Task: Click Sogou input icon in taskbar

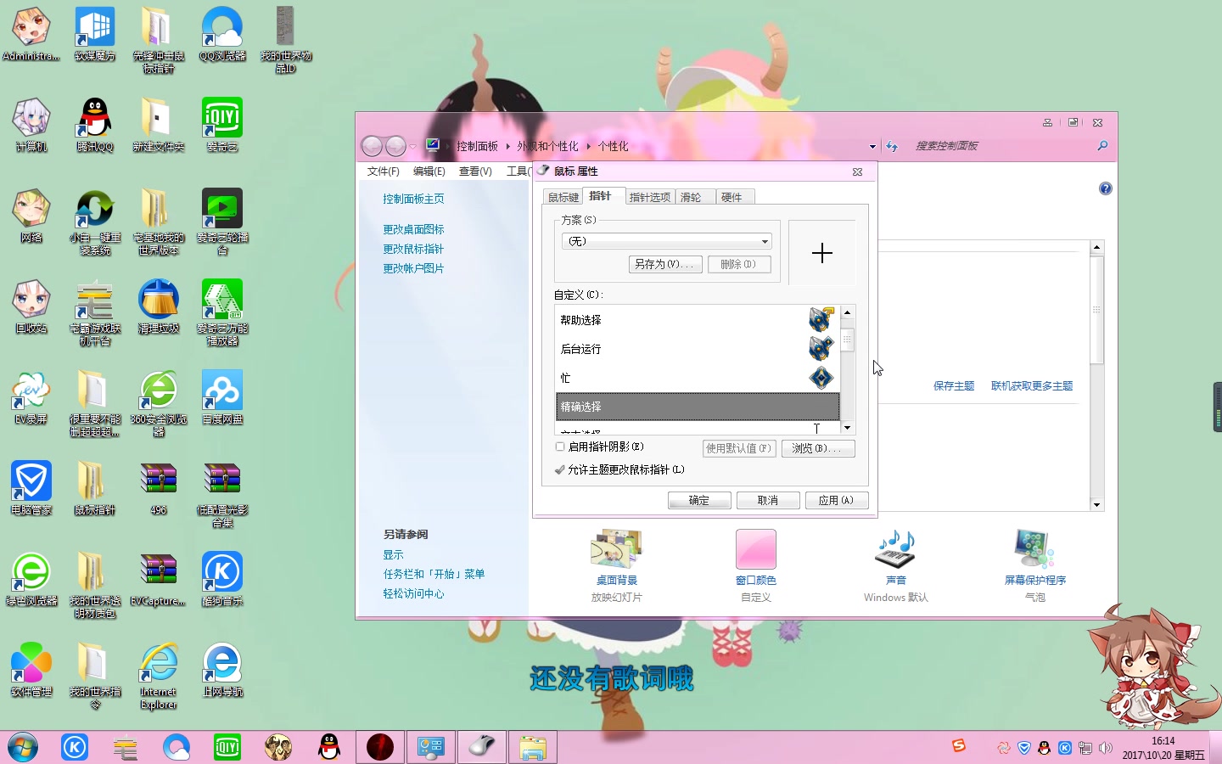Action: pos(959,745)
